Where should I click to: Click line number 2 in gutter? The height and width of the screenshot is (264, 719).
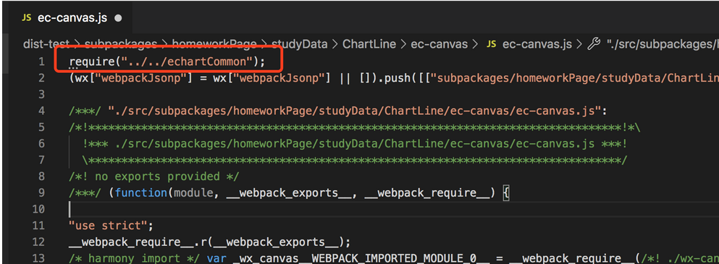coord(42,77)
